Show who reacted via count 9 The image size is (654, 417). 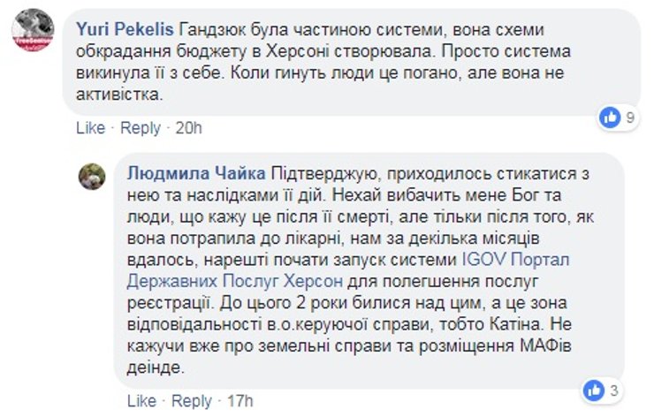(630, 116)
